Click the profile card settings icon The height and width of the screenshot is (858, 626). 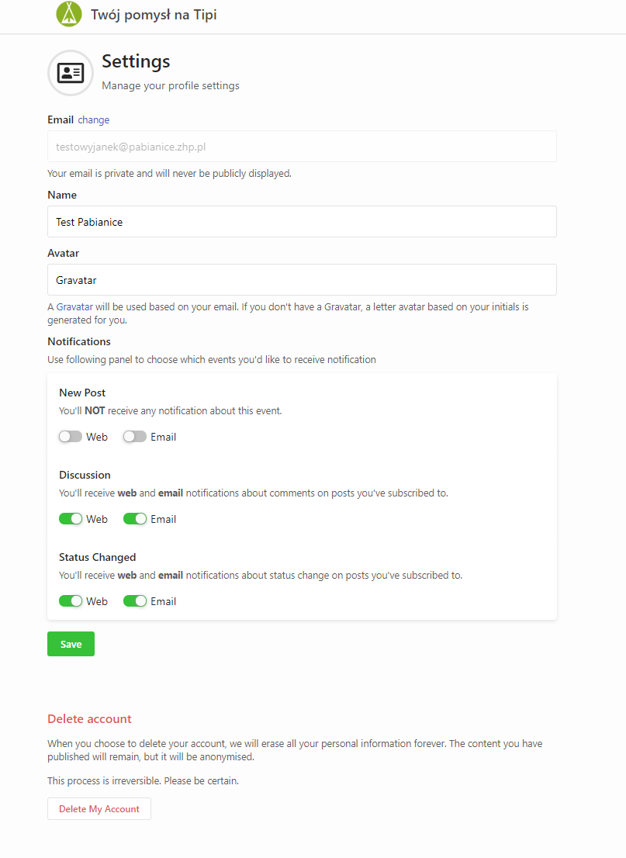[71, 73]
